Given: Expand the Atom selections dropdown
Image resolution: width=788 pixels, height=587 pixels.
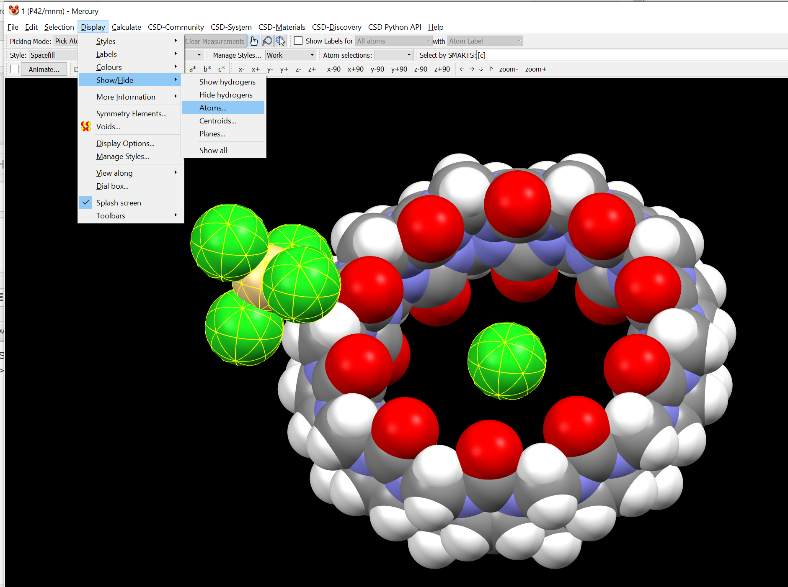Looking at the screenshot, I should click(x=393, y=55).
